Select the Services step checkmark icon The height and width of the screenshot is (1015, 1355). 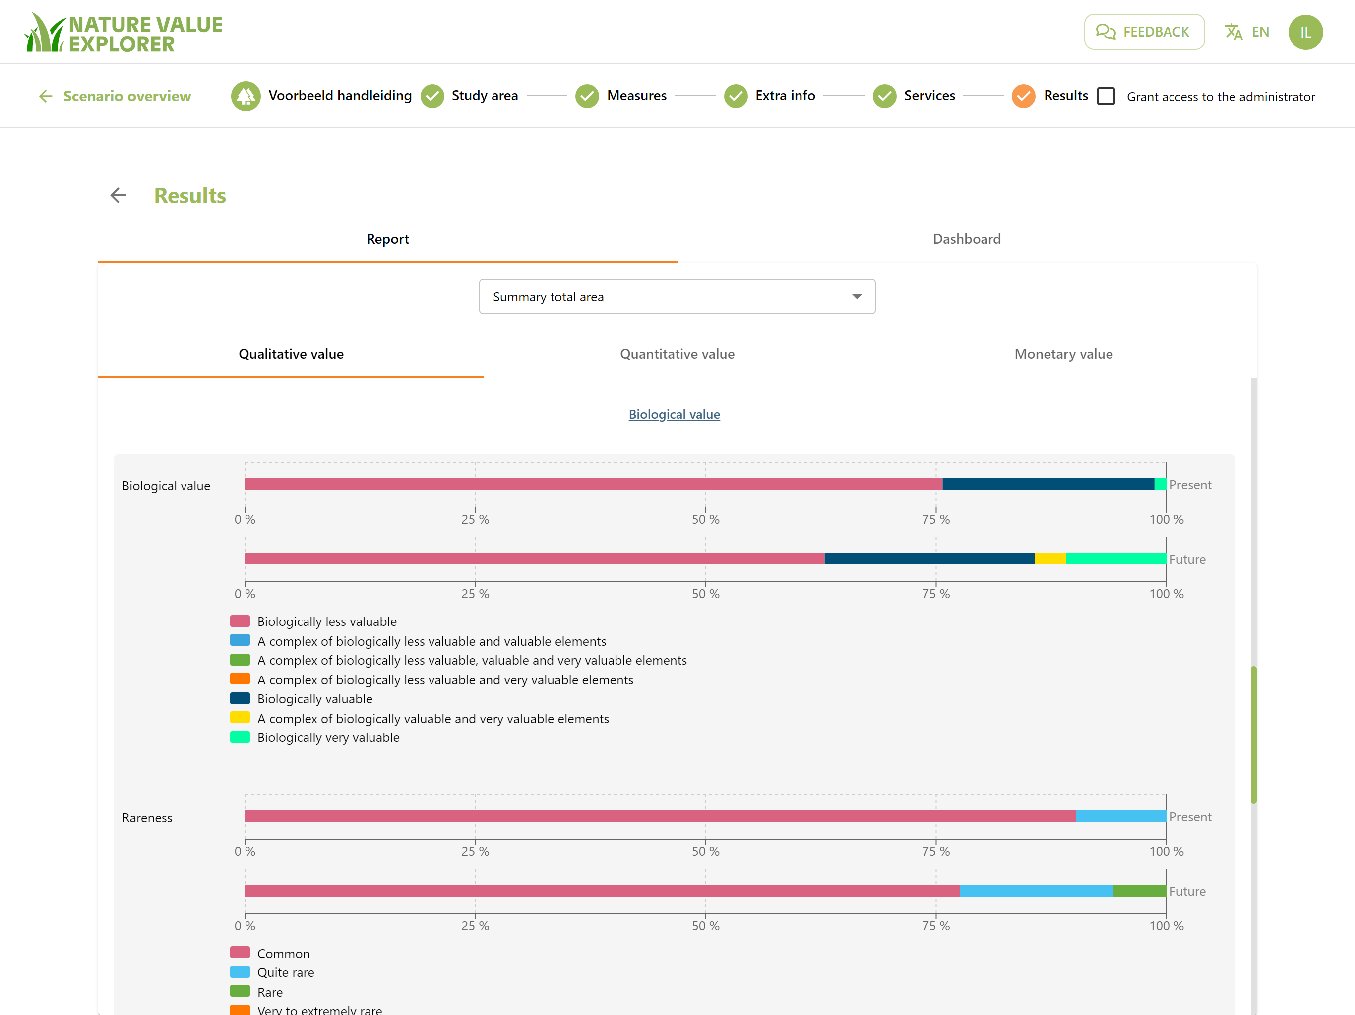[x=884, y=96]
